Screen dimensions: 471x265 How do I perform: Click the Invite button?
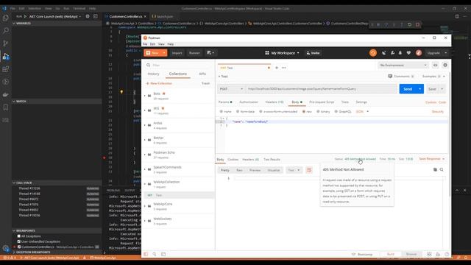click(x=313, y=53)
